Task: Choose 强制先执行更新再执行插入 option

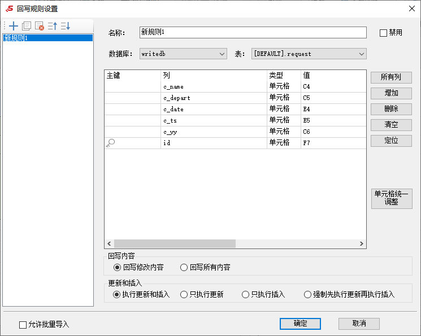Action: [307, 295]
